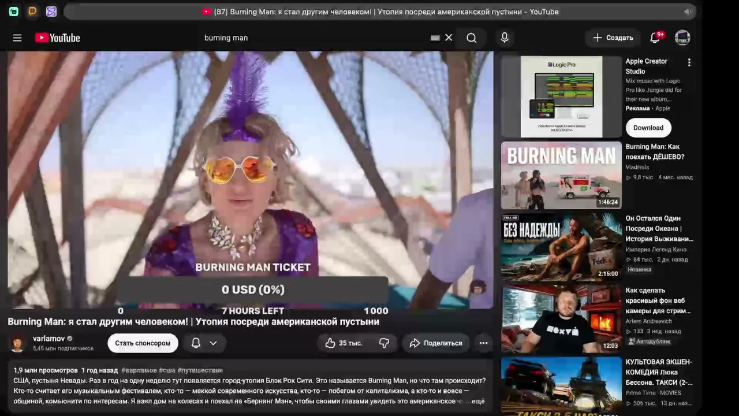Click the orange chat extension icon

tap(32, 12)
